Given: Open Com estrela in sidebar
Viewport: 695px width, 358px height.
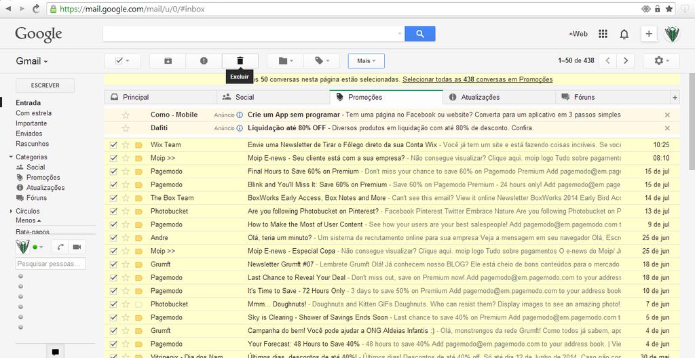Looking at the screenshot, I should pyautogui.click(x=34, y=113).
